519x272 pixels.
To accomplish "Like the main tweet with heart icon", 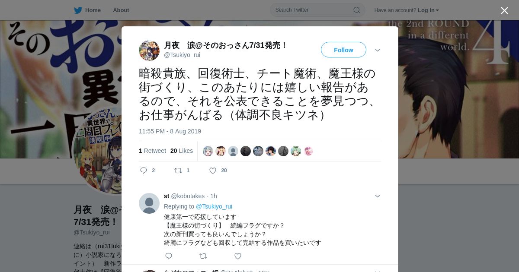I will (213, 171).
